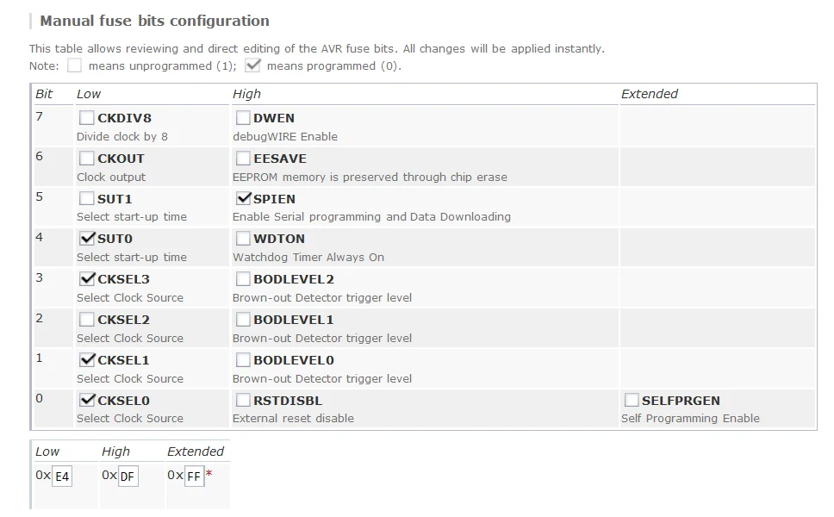The image size is (834, 517).
Task: Click the Low fuse hex value field
Action: (x=62, y=477)
